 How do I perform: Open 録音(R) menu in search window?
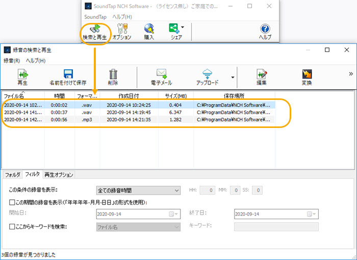pyautogui.click(x=12, y=61)
